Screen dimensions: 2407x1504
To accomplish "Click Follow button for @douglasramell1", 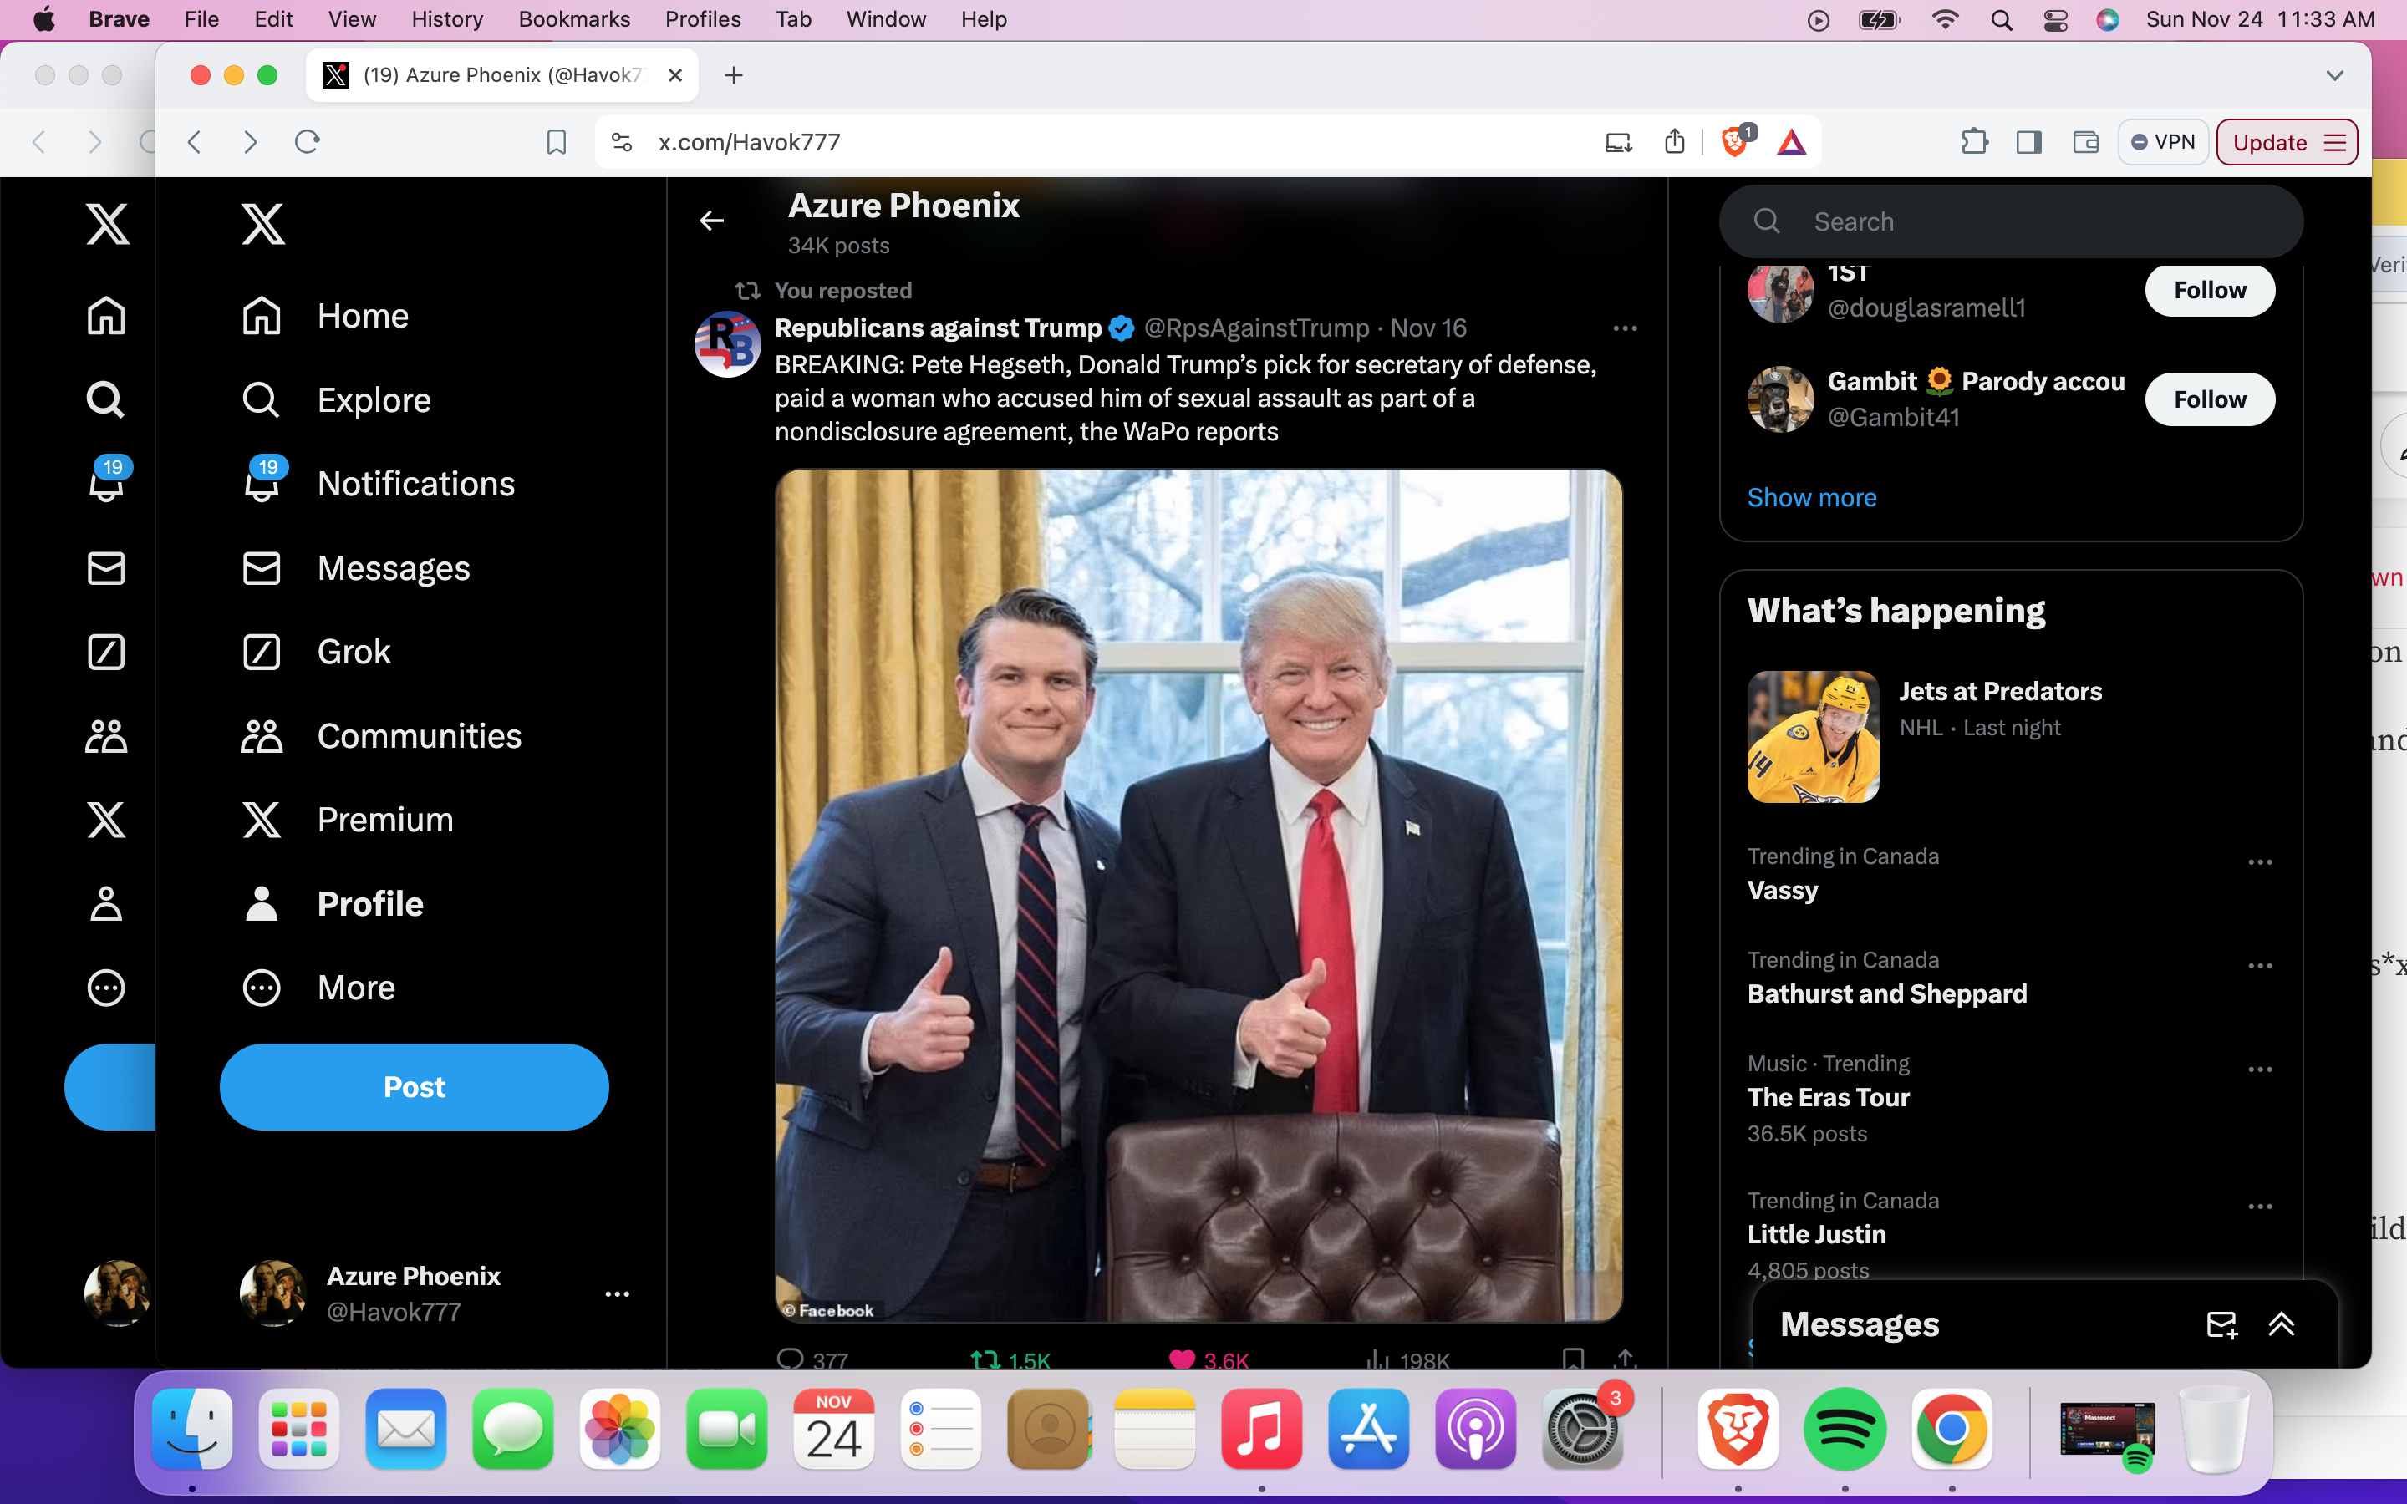I will coord(2210,289).
